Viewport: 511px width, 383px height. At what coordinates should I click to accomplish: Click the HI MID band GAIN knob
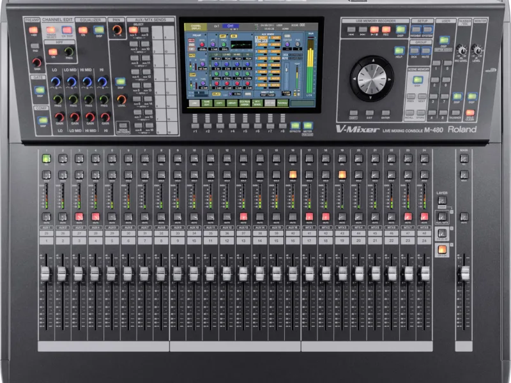coord(90,117)
